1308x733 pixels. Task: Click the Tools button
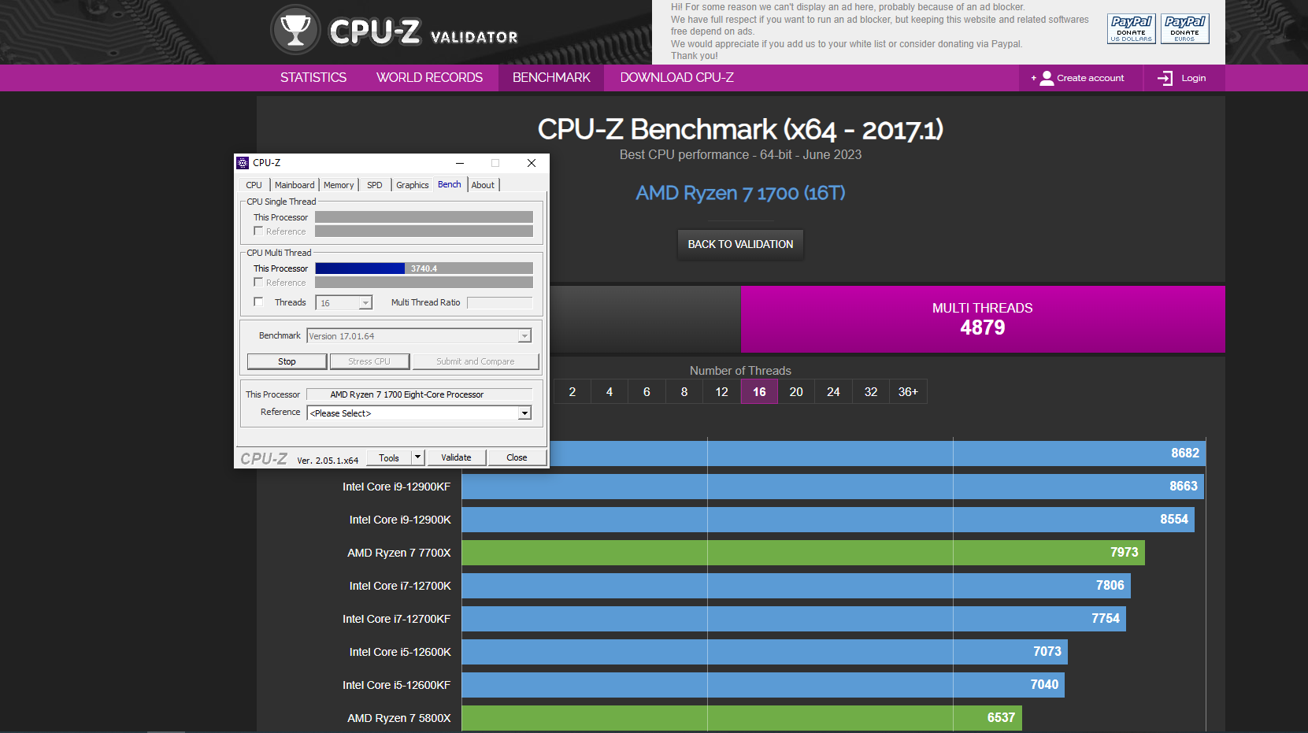389,457
